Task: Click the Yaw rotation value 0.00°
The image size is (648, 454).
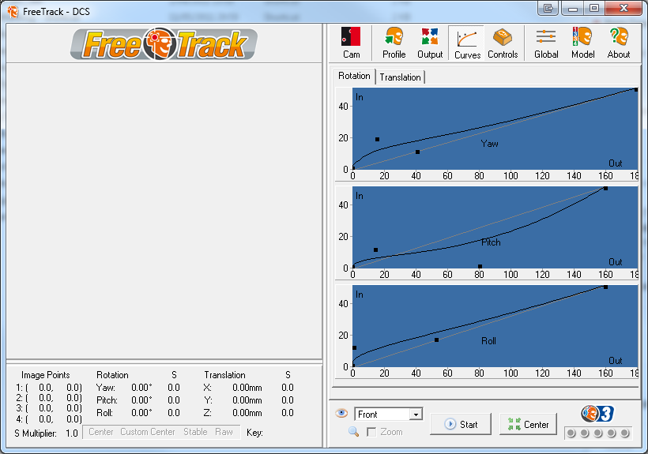Action: [141, 388]
